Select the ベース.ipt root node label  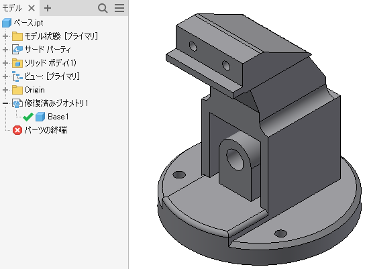coord(28,23)
